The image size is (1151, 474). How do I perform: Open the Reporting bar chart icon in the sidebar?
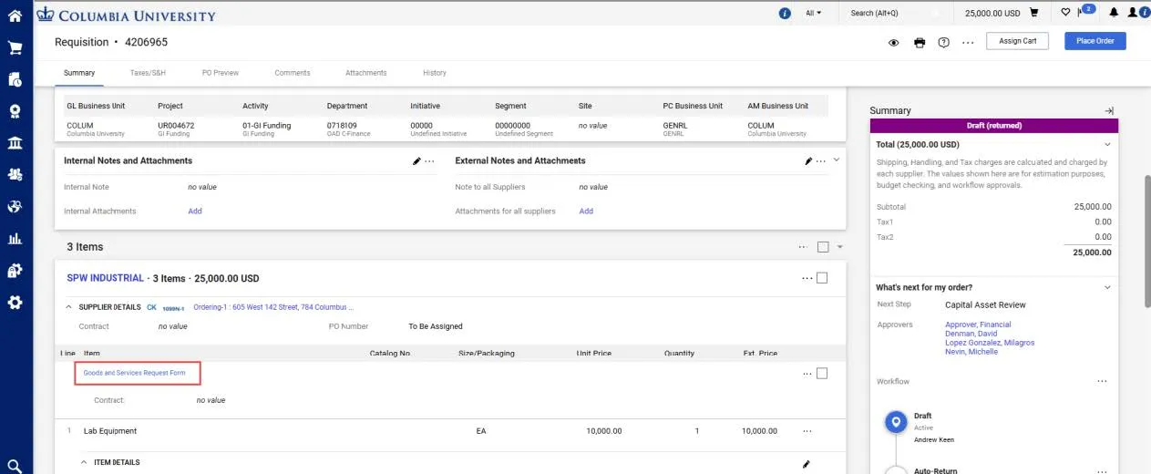15,239
